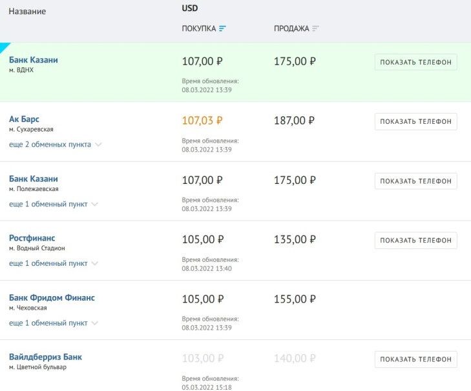Image resolution: width=471 pixels, height=391 pixels.
Task: Show phone for Банк Казани at ВДНХ
Action: (415, 62)
